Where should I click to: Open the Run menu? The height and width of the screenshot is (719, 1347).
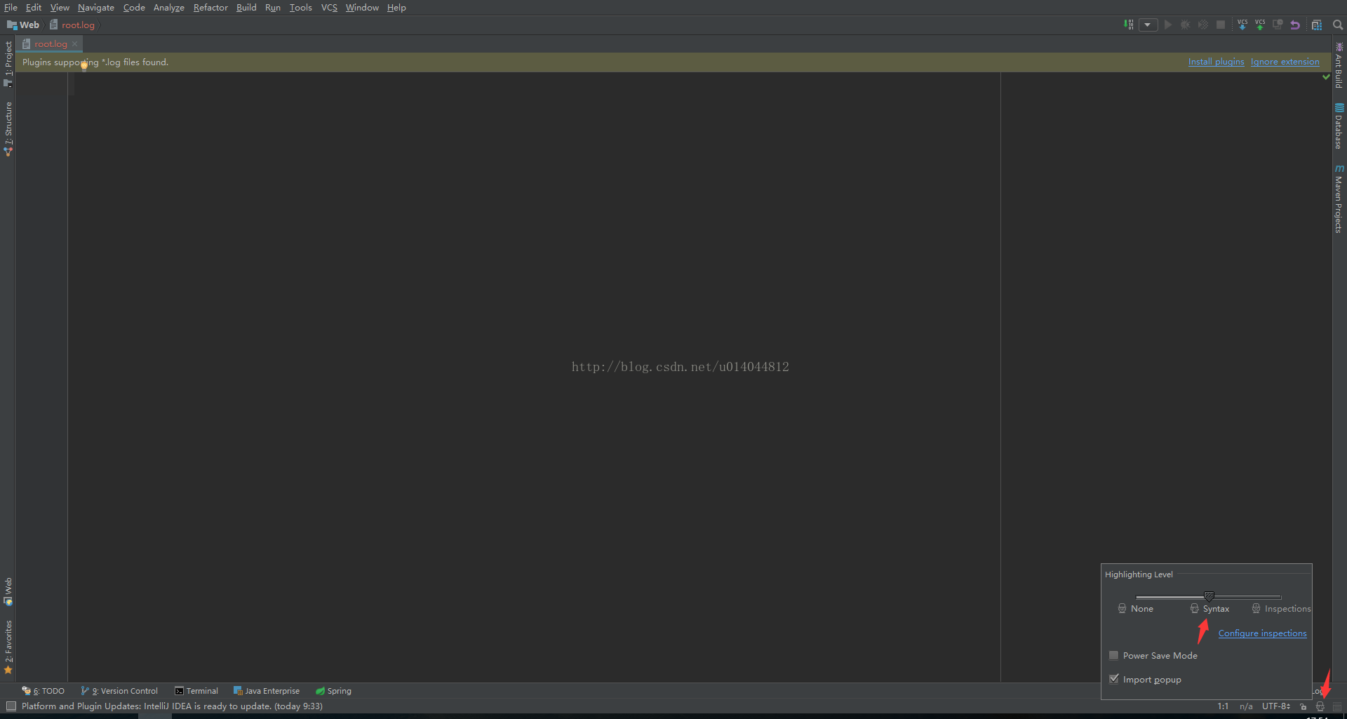[x=273, y=8]
